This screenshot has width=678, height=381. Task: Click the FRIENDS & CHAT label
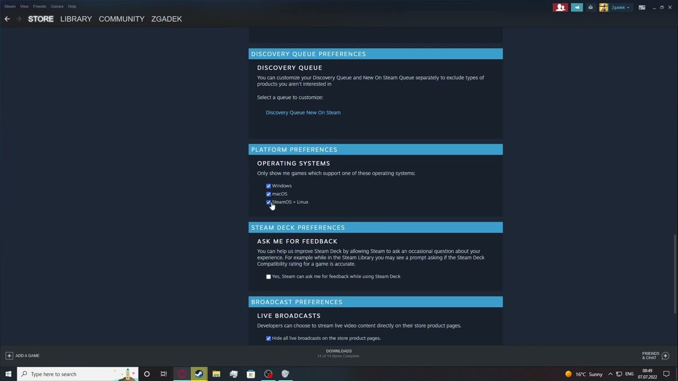[650, 356]
